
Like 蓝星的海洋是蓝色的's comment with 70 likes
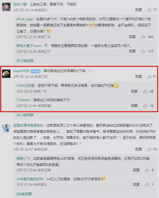[149, 149]
